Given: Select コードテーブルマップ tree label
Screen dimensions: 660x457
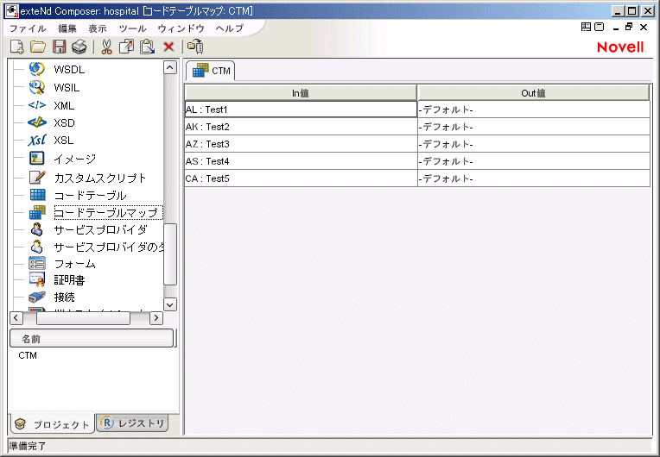Looking at the screenshot, I should (108, 212).
